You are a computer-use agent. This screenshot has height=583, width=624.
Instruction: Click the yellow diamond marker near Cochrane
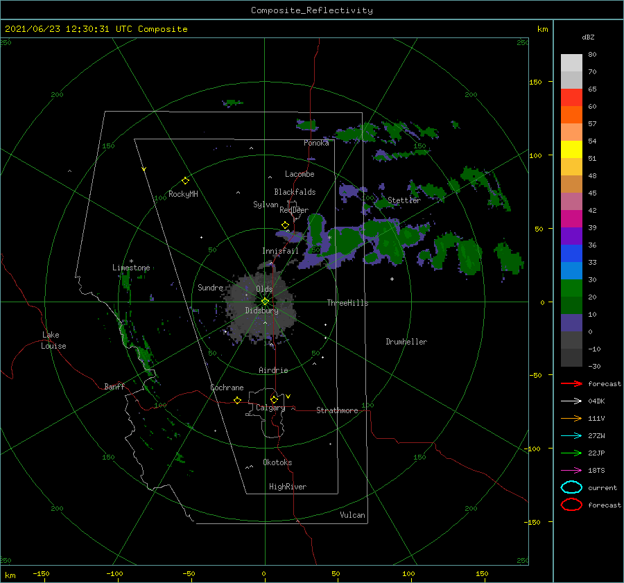(x=237, y=400)
